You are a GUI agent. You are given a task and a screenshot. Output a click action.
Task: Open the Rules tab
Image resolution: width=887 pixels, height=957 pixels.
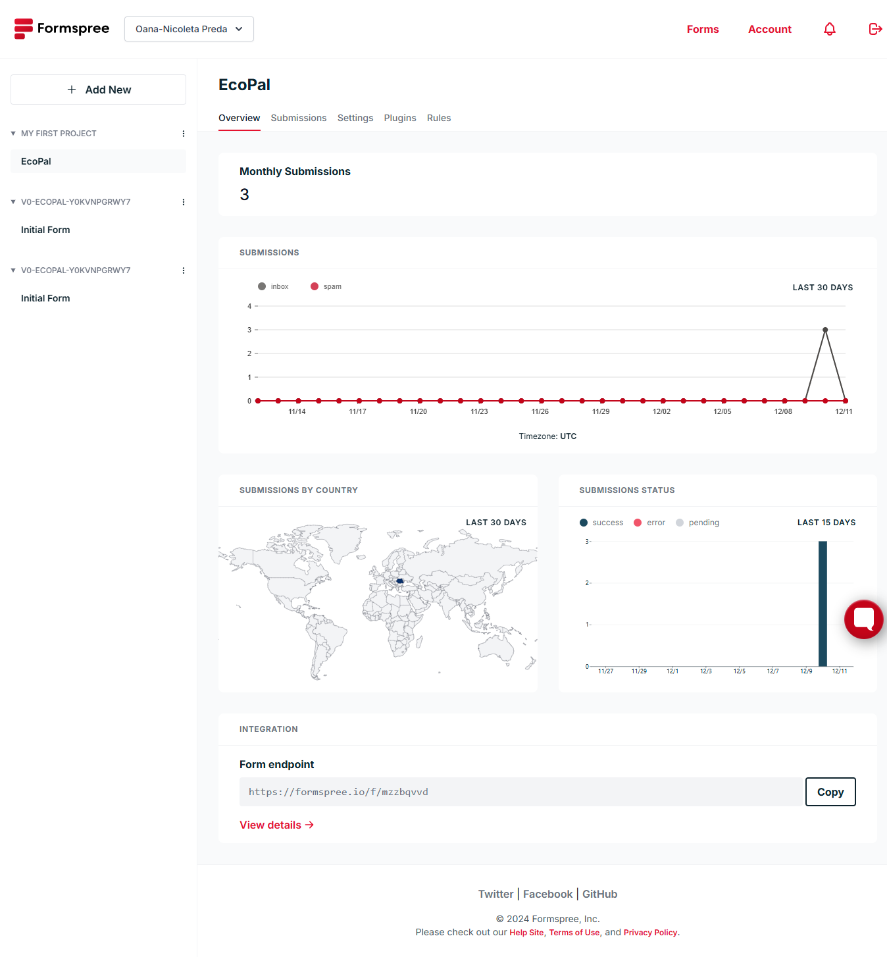click(439, 118)
